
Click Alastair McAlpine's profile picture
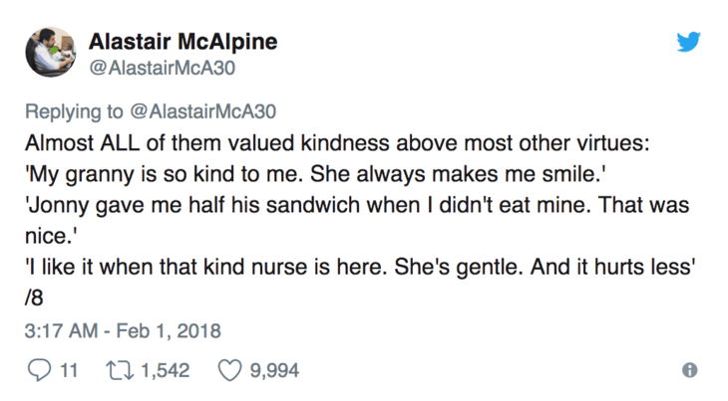click(49, 53)
